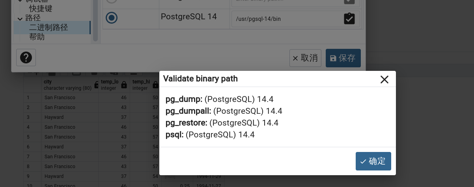Screen dimensions: 474x187
Task: Click the city column header
Action: 67,85
